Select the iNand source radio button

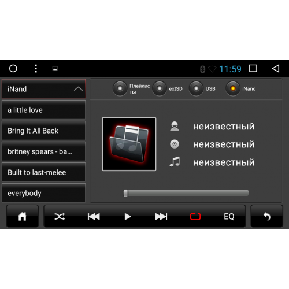(233, 88)
